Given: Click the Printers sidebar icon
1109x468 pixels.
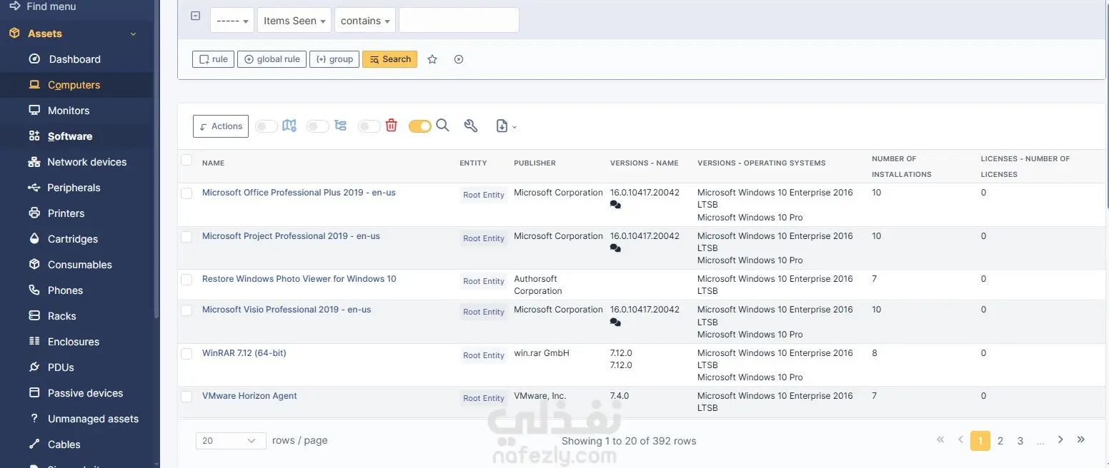Looking at the screenshot, I should pyautogui.click(x=34, y=213).
